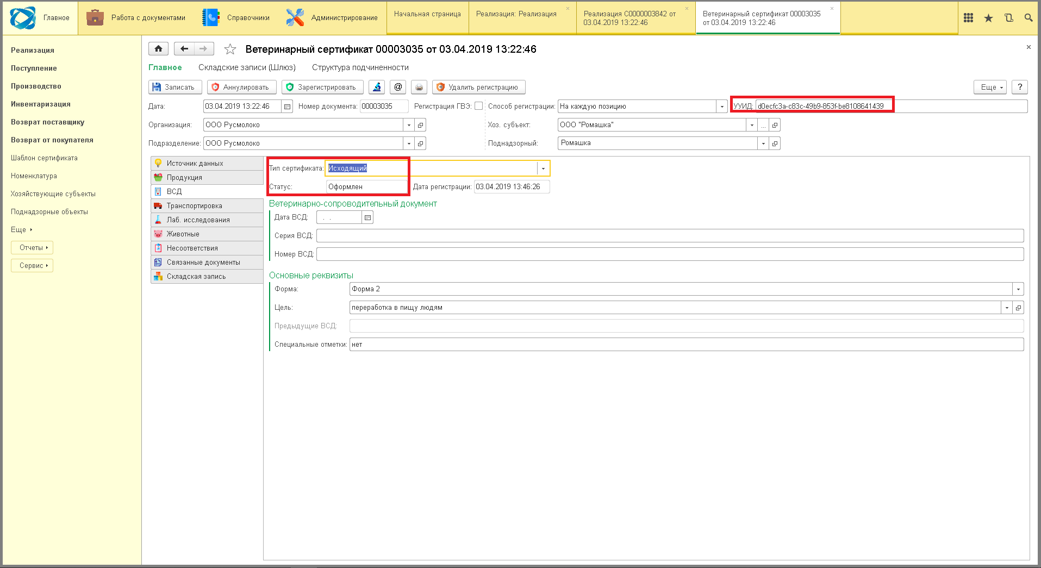
Task: Open Связанные документы section
Action: tap(207, 263)
